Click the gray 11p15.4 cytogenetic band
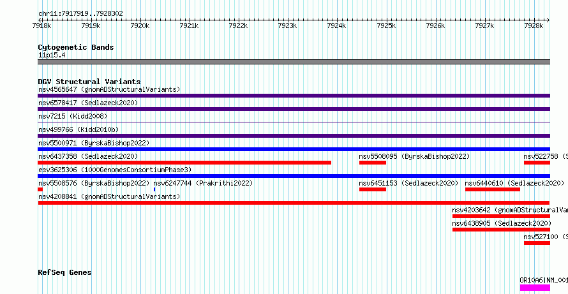The width and height of the screenshot is (568, 294). point(294,62)
